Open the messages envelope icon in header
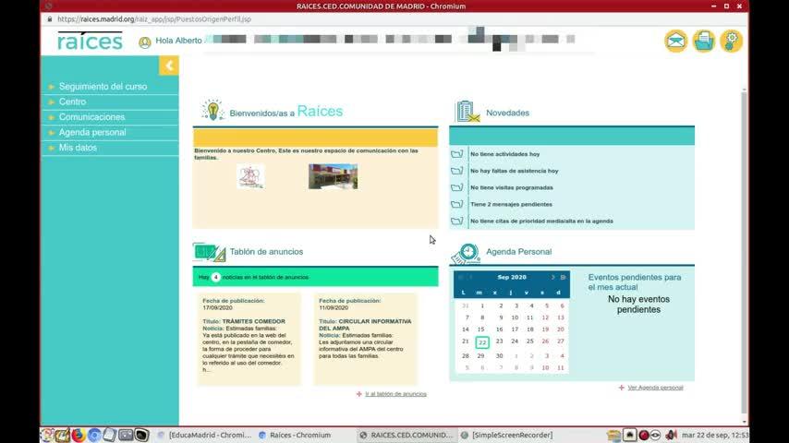The image size is (789, 443). point(675,41)
